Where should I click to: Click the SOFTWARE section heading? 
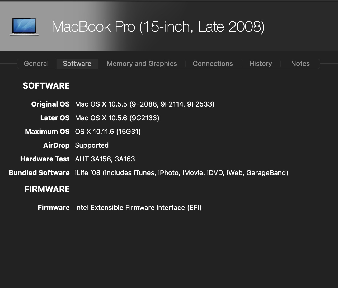tap(46, 86)
